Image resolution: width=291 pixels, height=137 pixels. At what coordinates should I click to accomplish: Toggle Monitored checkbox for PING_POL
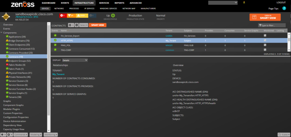click(265, 45)
